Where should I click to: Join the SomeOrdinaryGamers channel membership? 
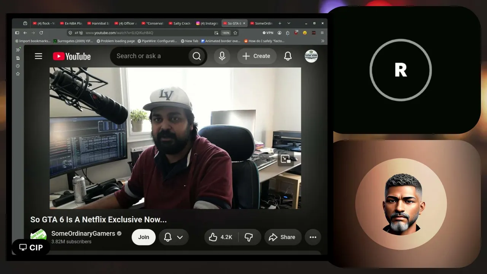click(143, 237)
